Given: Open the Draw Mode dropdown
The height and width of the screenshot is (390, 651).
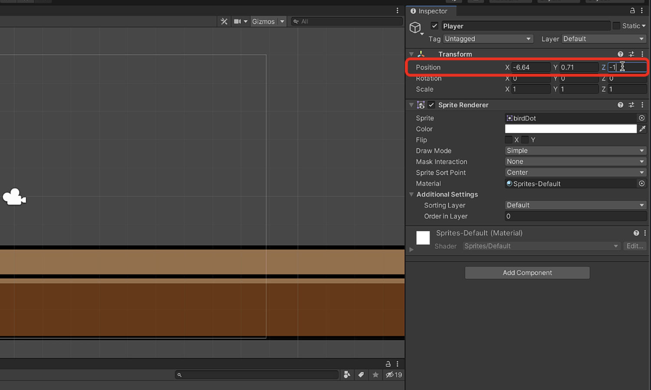Looking at the screenshot, I should tap(575, 151).
